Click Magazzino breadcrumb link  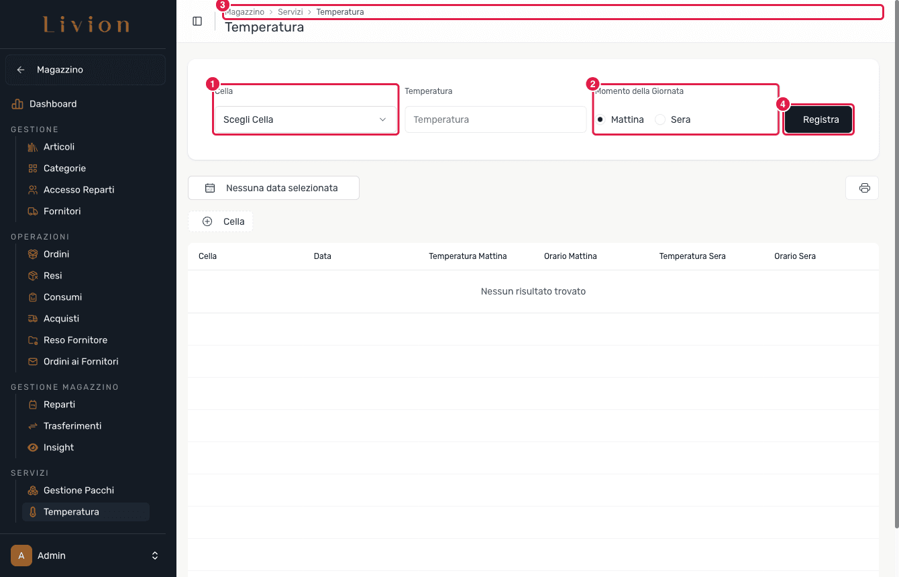pyautogui.click(x=245, y=12)
